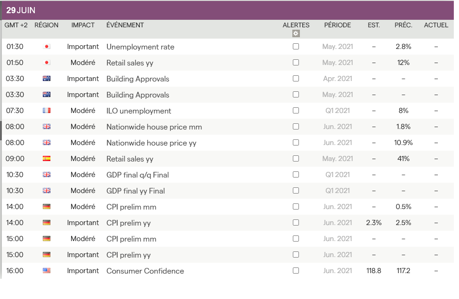Click German flag on 14:00 CPI prelim yy
Screen dimensions: 459x299
click(47, 223)
